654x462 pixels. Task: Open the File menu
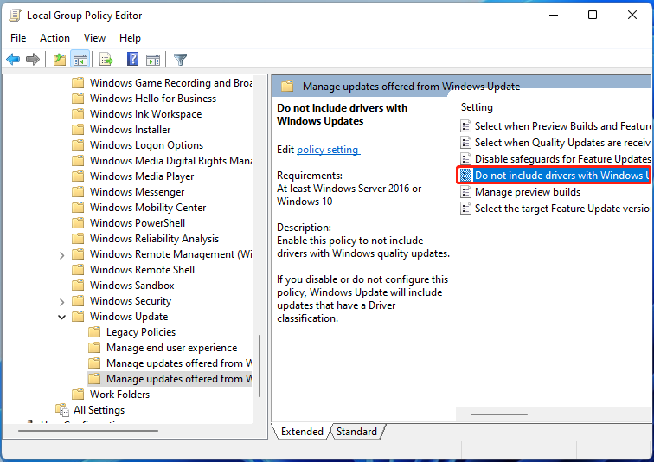click(x=18, y=38)
